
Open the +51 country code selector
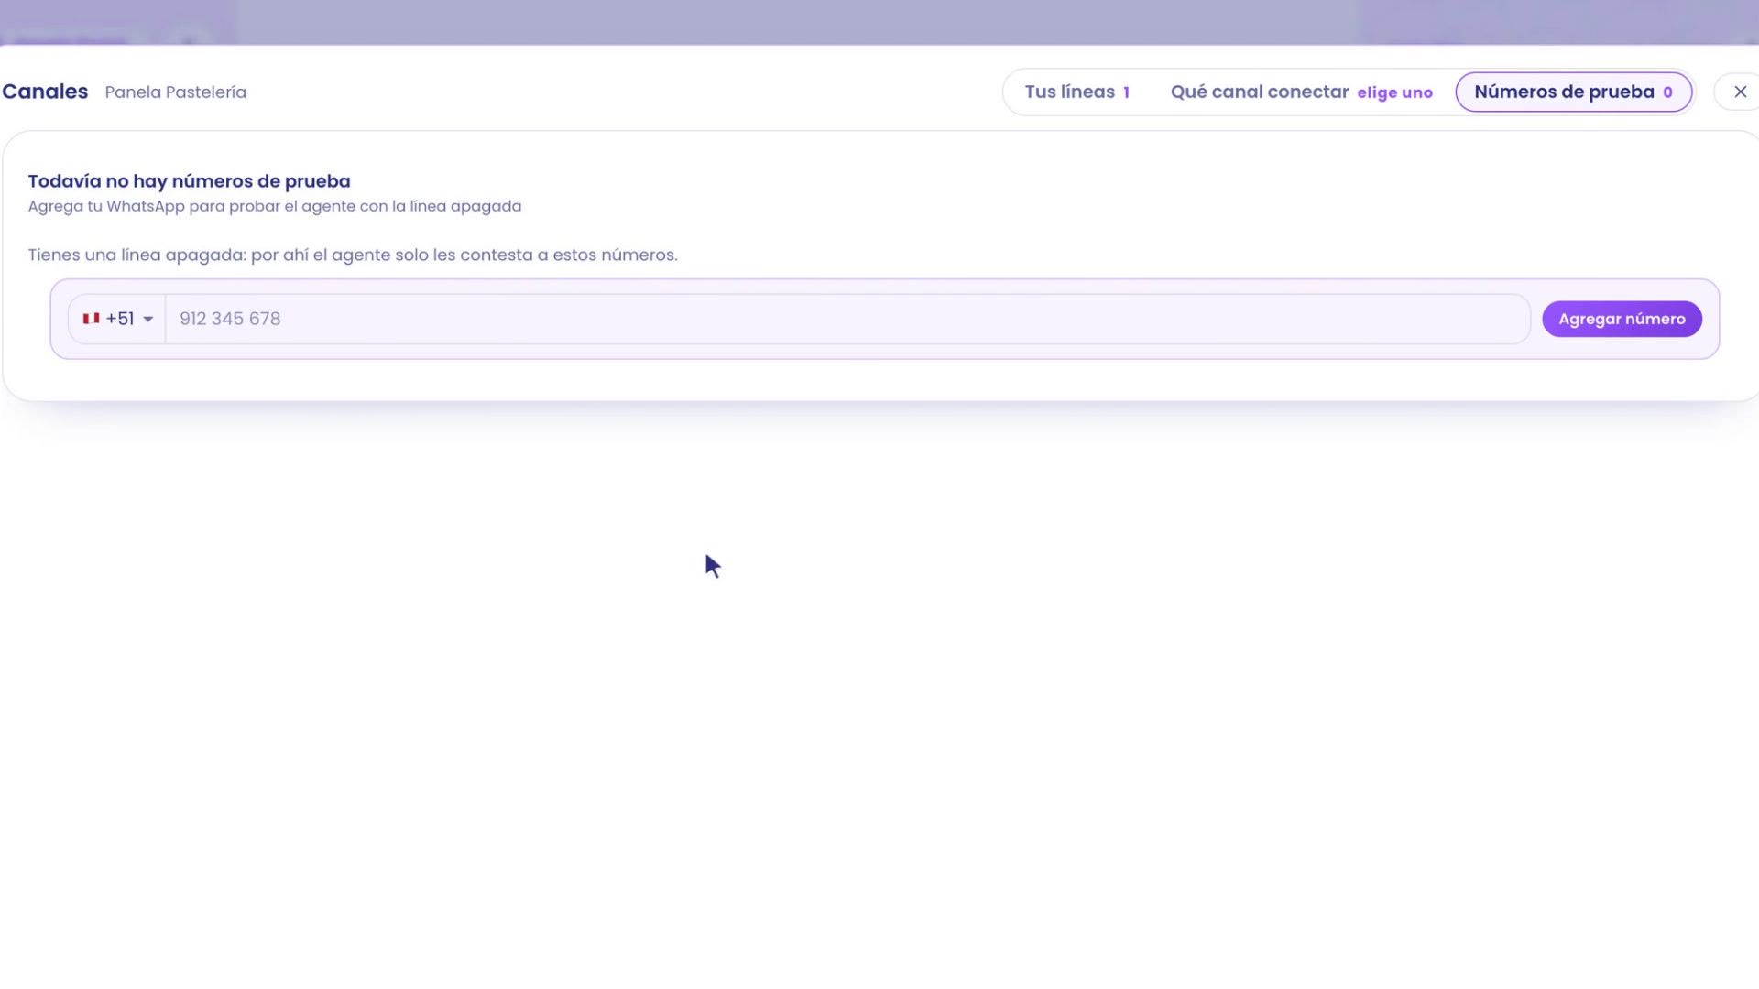pos(117,319)
